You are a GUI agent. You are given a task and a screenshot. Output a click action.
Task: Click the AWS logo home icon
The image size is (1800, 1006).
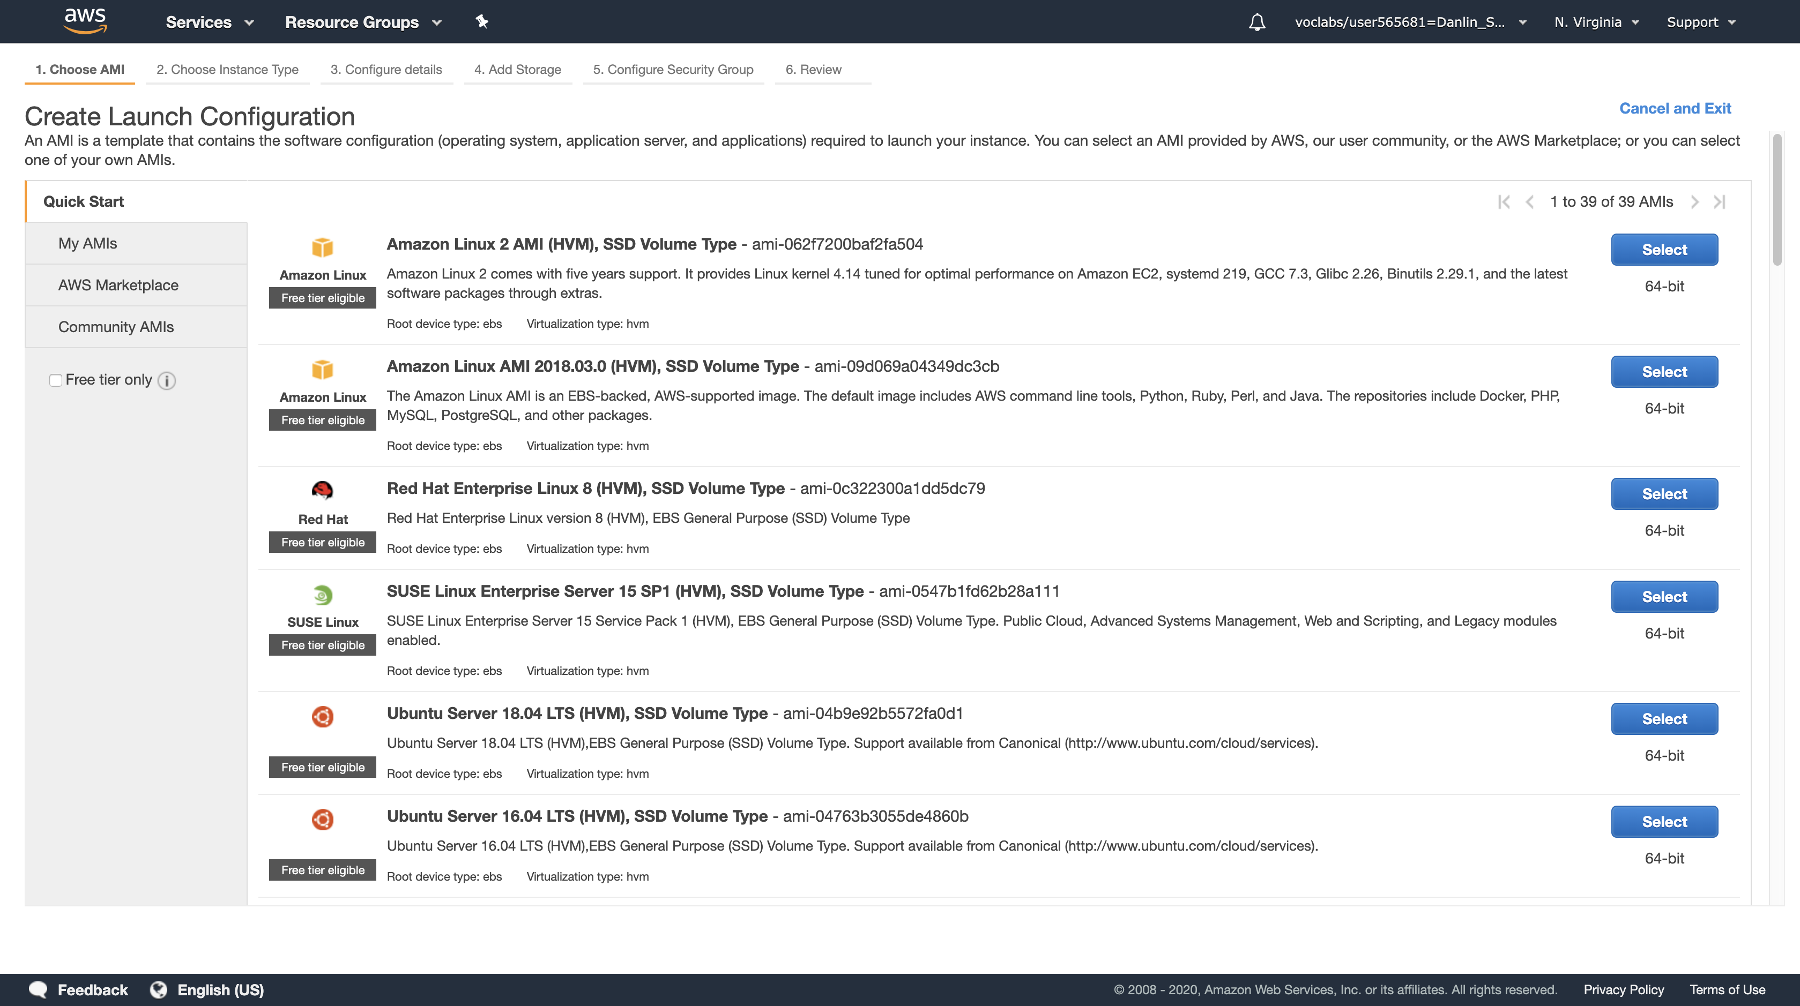click(85, 21)
